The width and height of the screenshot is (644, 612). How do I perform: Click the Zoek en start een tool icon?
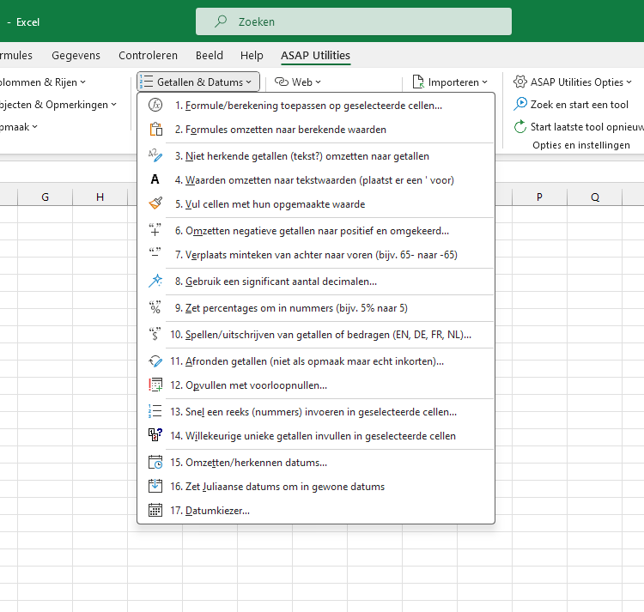tap(520, 104)
